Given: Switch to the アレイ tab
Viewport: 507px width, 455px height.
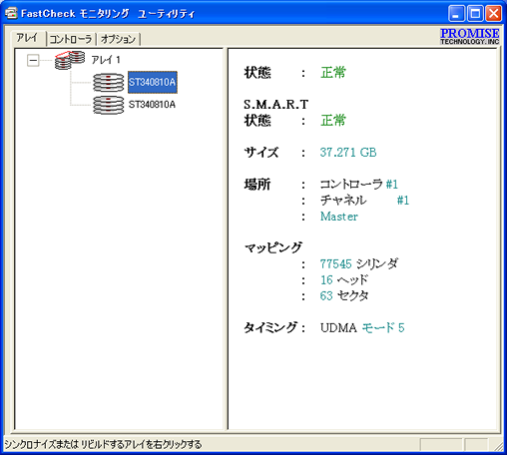Looking at the screenshot, I should (28, 38).
